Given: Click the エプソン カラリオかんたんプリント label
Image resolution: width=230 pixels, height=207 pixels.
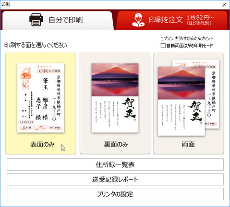Looking at the screenshot, I should tap(187, 38).
